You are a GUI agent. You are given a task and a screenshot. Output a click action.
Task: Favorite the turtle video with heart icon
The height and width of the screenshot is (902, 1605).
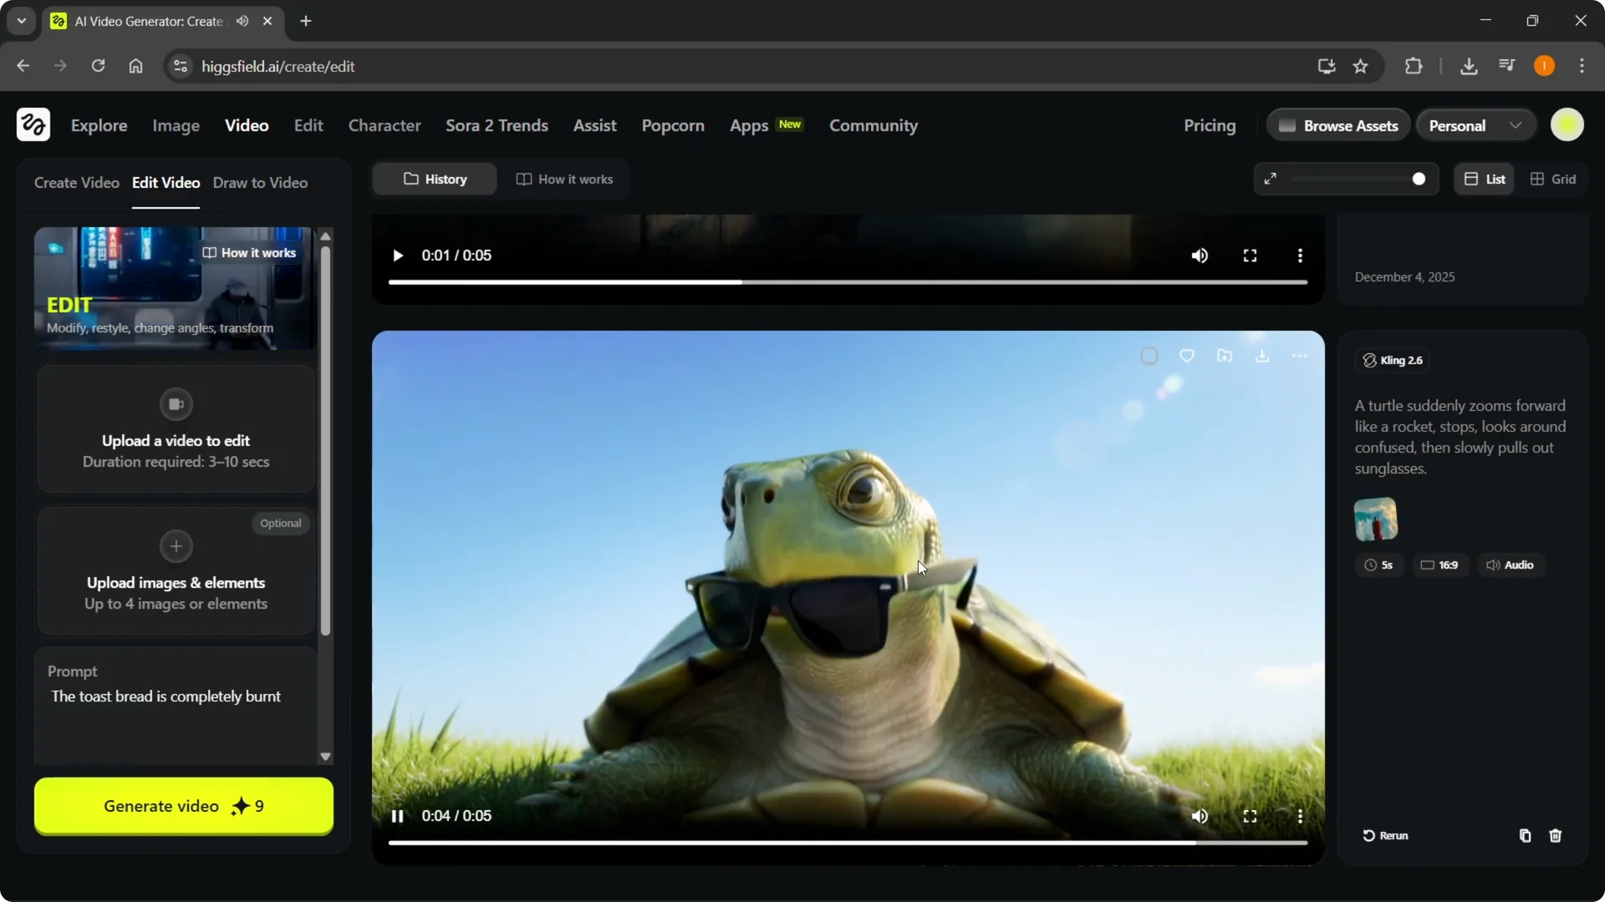click(1188, 355)
